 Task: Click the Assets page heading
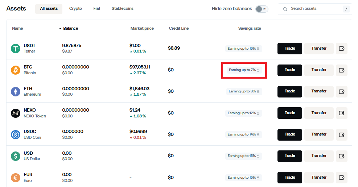16,8
